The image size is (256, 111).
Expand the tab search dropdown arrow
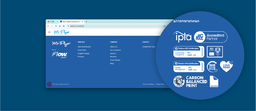pyautogui.click(x=57, y=21)
